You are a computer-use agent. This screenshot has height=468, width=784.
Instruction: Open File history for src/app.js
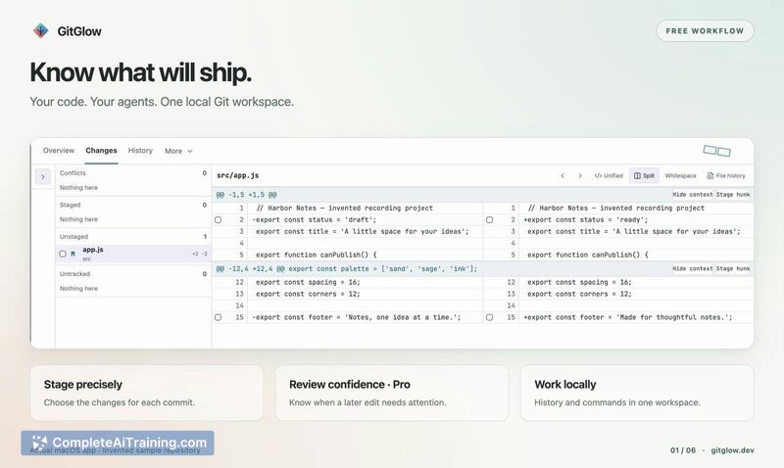[x=726, y=176]
